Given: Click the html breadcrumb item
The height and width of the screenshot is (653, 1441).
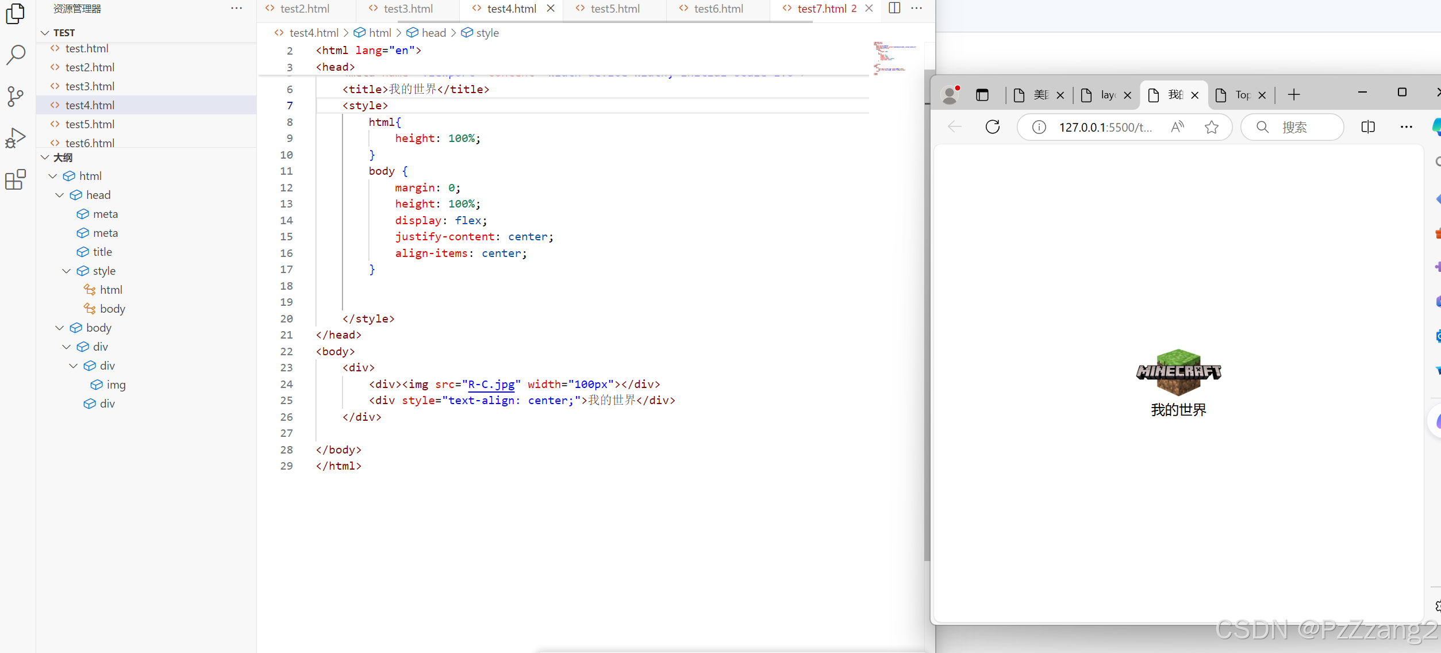Looking at the screenshot, I should [x=372, y=33].
